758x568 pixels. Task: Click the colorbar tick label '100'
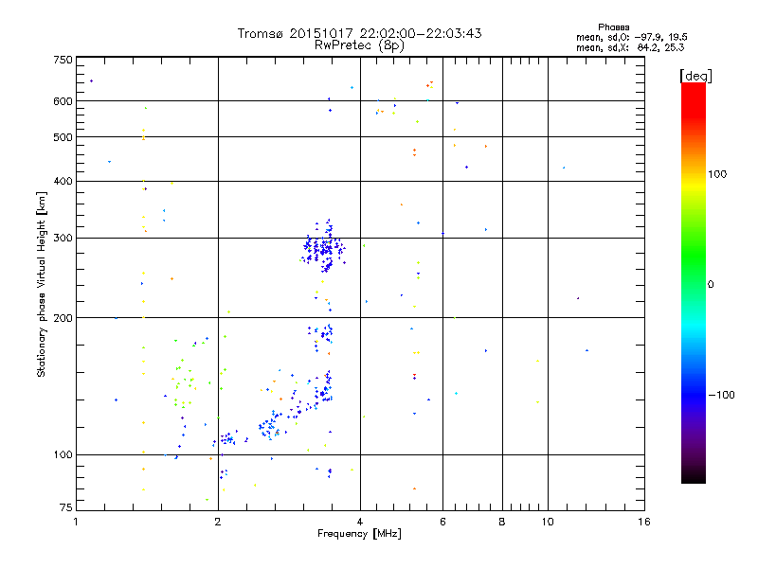coord(717,174)
